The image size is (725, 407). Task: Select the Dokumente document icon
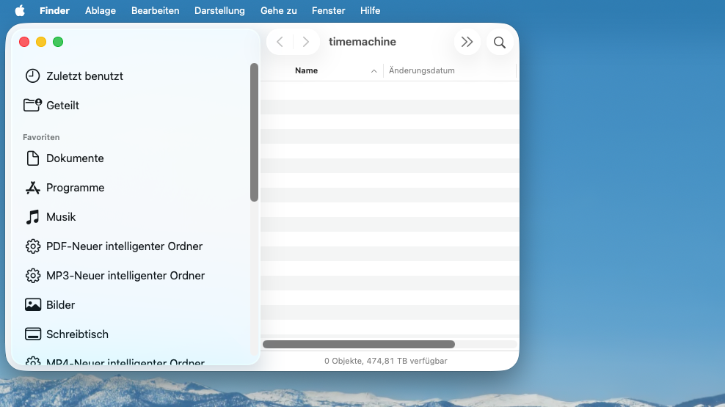[32, 158]
